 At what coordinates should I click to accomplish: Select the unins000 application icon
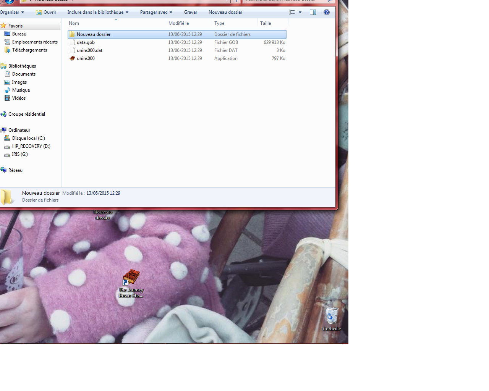point(72,58)
